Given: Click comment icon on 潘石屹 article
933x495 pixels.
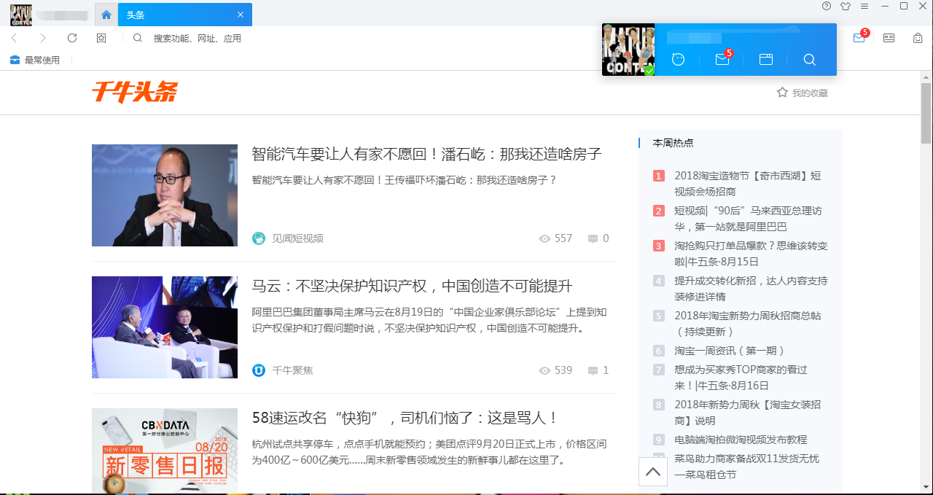Looking at the screenshot, I should click(593, 238).
